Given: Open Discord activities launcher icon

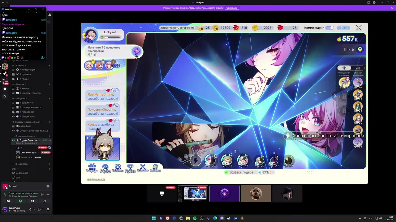Looking at the screenshot, I should click(x=32, y=201).
